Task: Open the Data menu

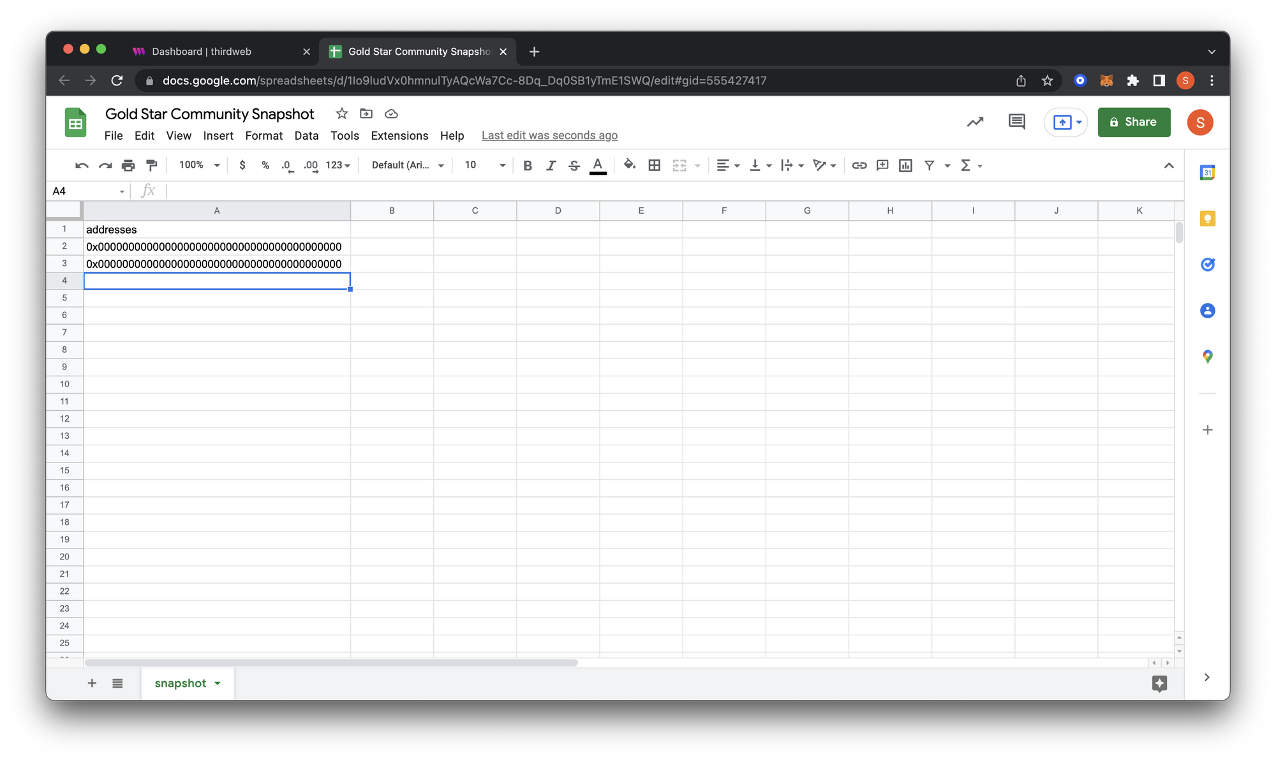Action: [306, 136]
